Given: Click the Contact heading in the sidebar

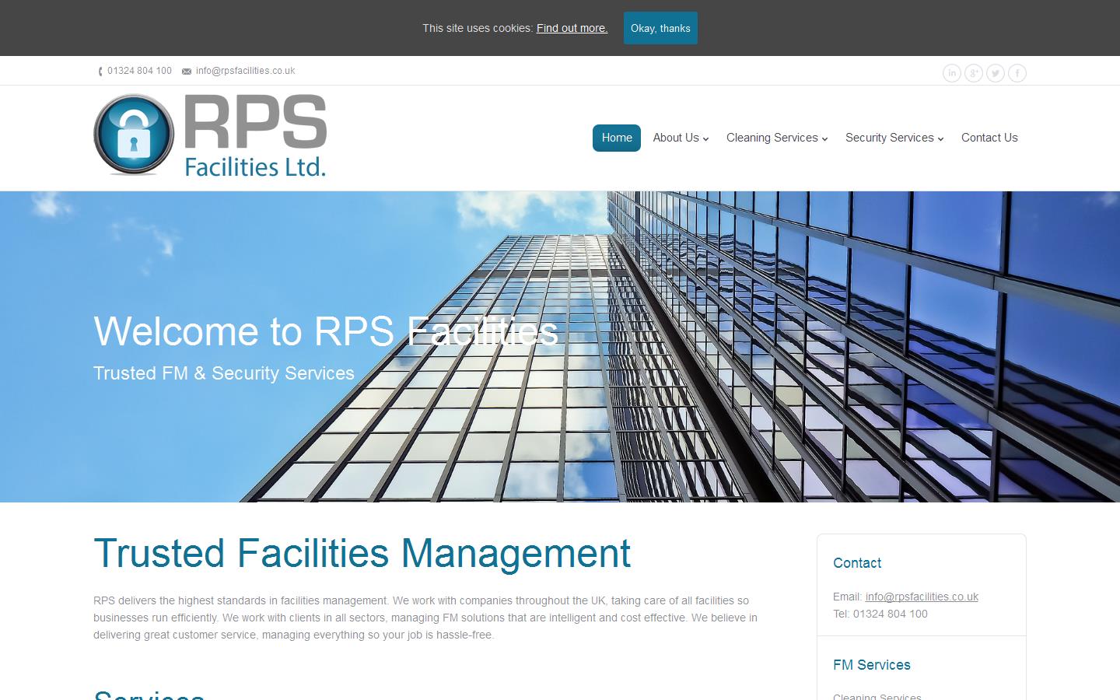Looking at the screenshot, I should coord(857,563).
